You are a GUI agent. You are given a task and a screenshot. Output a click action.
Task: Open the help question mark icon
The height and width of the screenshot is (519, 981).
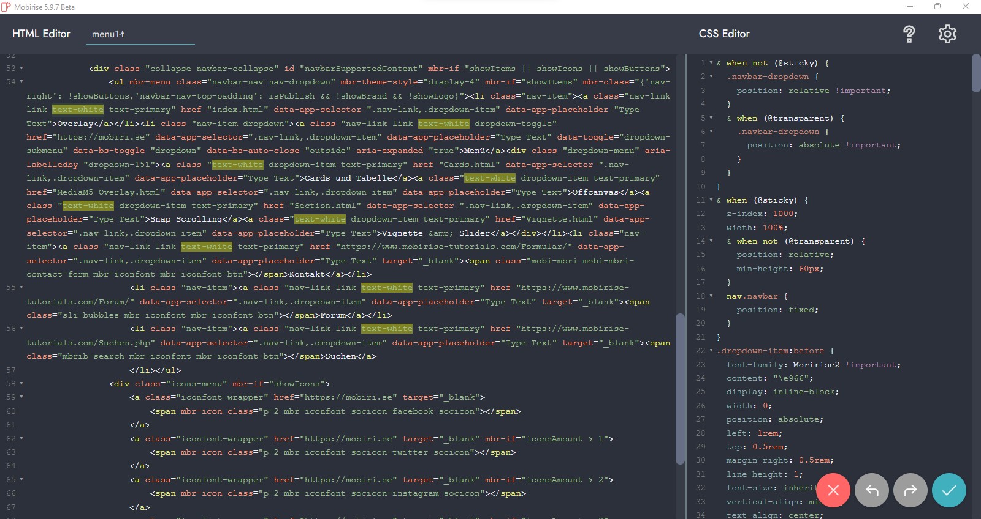[909, 34]
